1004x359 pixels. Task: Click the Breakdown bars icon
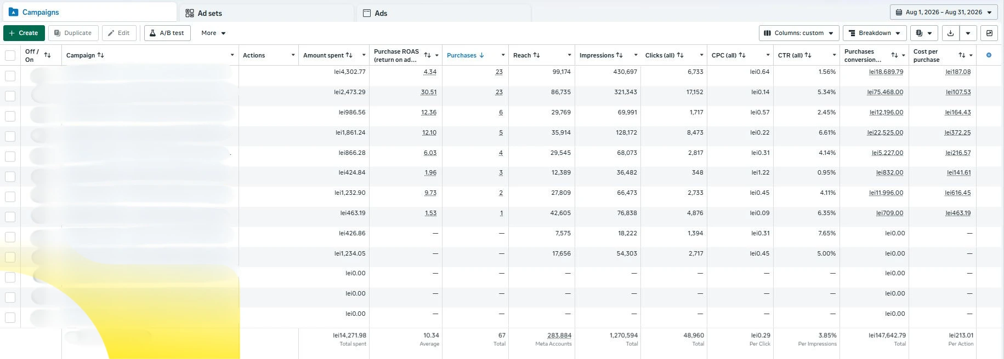click(x=852, y=33)
